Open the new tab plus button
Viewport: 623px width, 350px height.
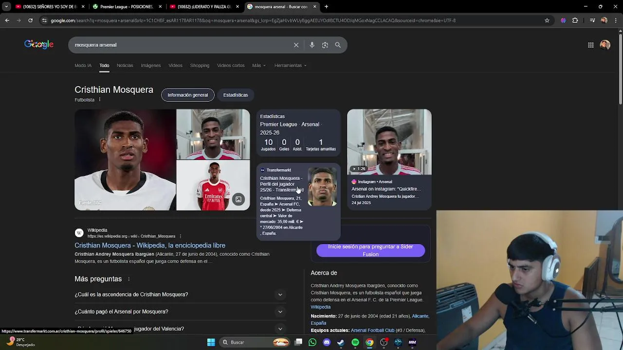click(x=326, y=7)
